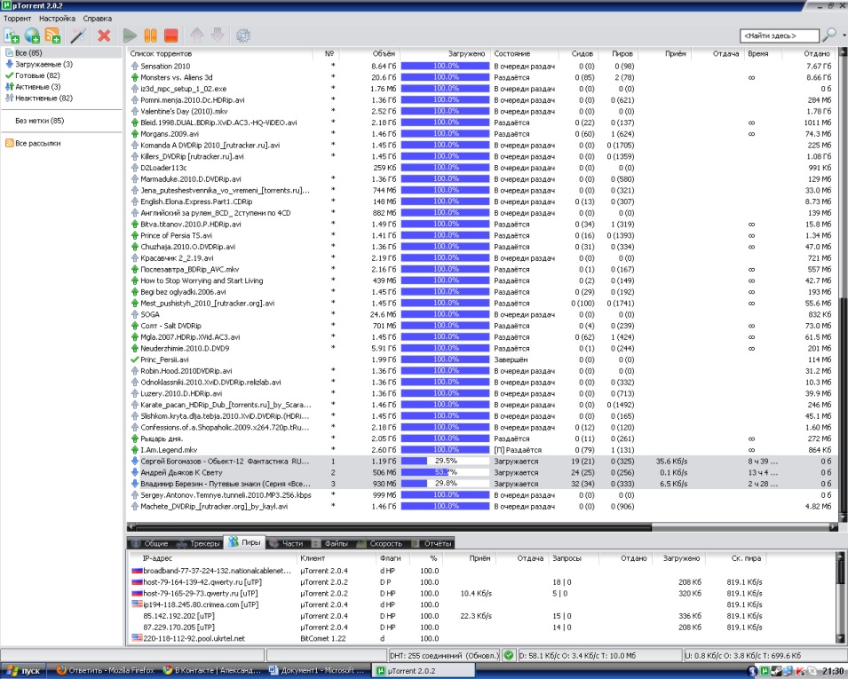Switch to the Части tab
The width and height of the screenshot is (848, 679).
pyautogui.click(x=287, y=543)
